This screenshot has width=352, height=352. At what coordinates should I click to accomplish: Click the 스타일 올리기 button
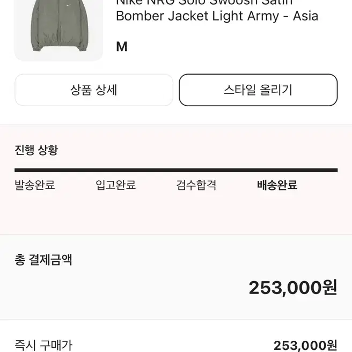pos(258,90)
